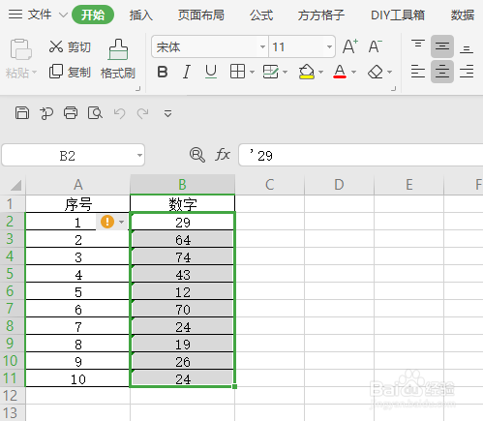Toggle horizontal center alignment
This screenshot has width=483, height=421.
coord(442,72)
